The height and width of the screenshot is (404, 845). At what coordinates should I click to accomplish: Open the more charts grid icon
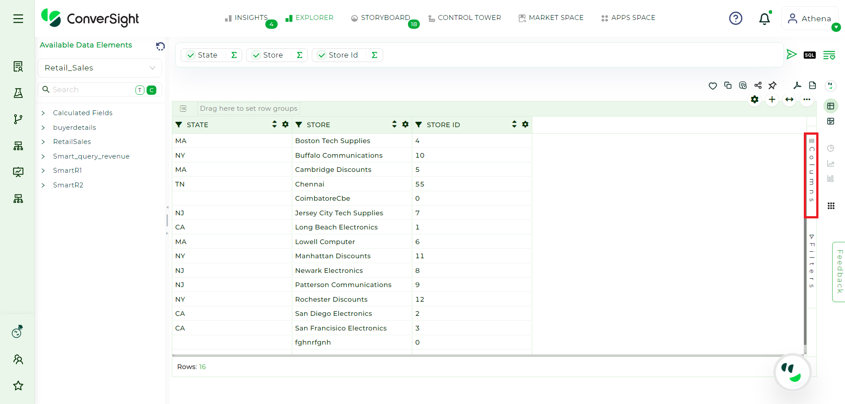click(x=831, y=206)
